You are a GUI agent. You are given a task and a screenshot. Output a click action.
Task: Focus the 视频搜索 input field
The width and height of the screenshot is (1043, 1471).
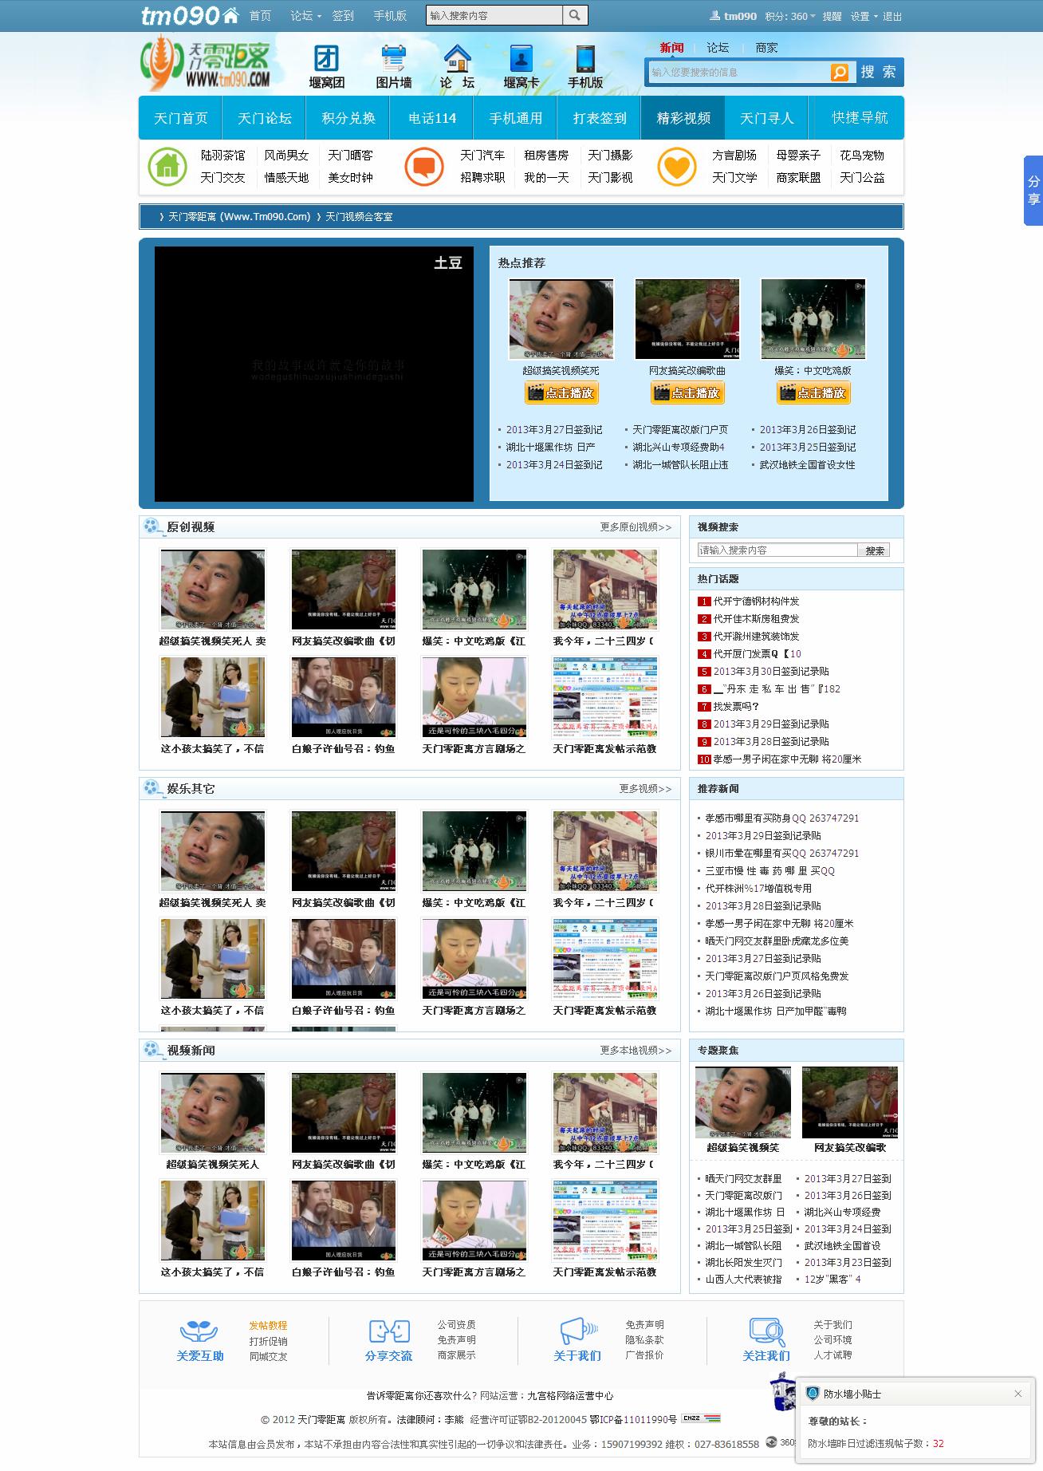coord(777,550)
